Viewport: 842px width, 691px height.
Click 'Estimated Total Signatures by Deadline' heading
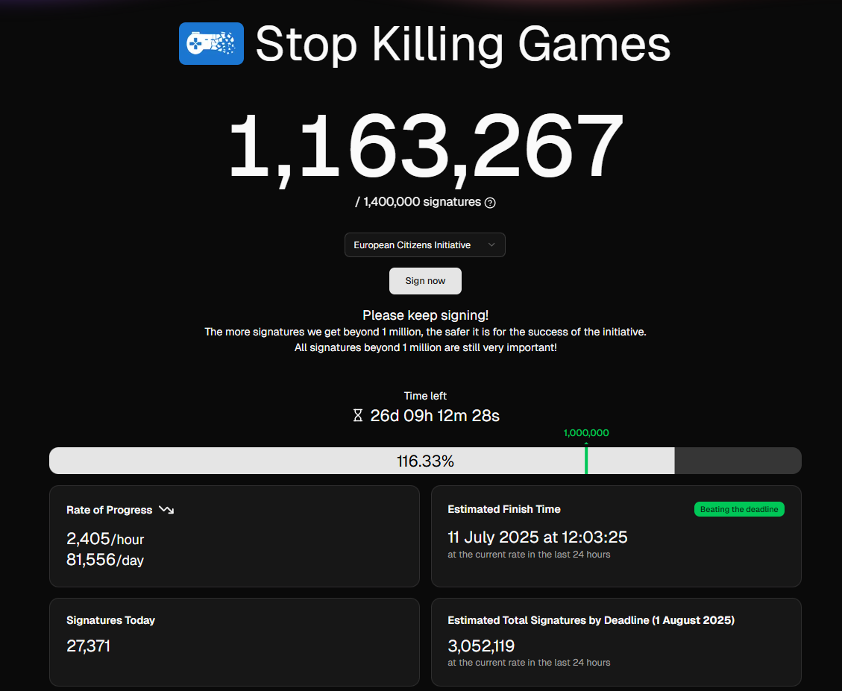click(x=591, y=620)
